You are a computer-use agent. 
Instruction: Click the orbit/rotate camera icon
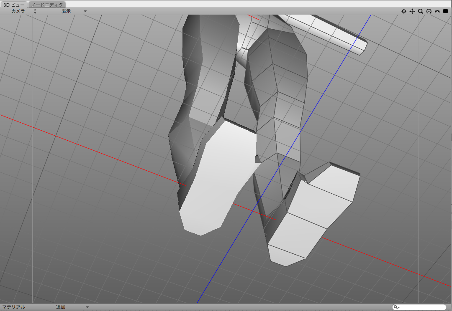[429, 11]
